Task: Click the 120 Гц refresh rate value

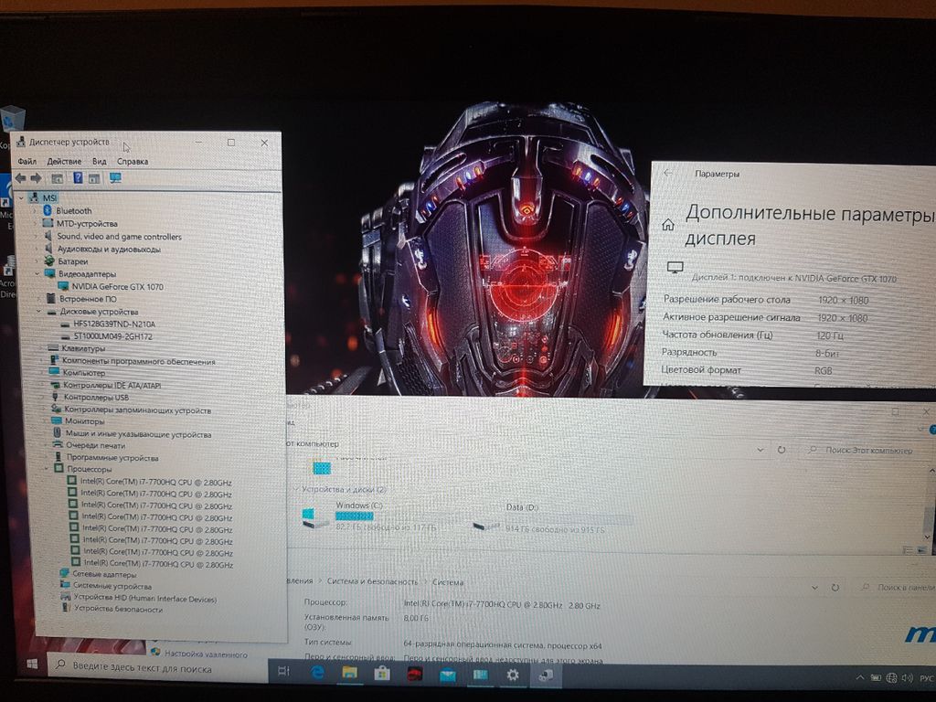Action: [830, 335]
